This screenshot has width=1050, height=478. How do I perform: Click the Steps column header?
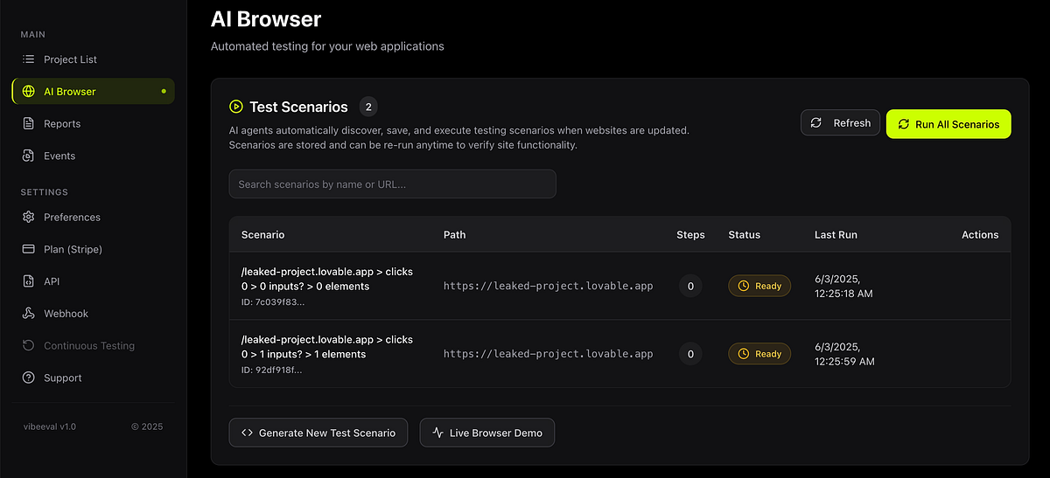pos(690,235)
